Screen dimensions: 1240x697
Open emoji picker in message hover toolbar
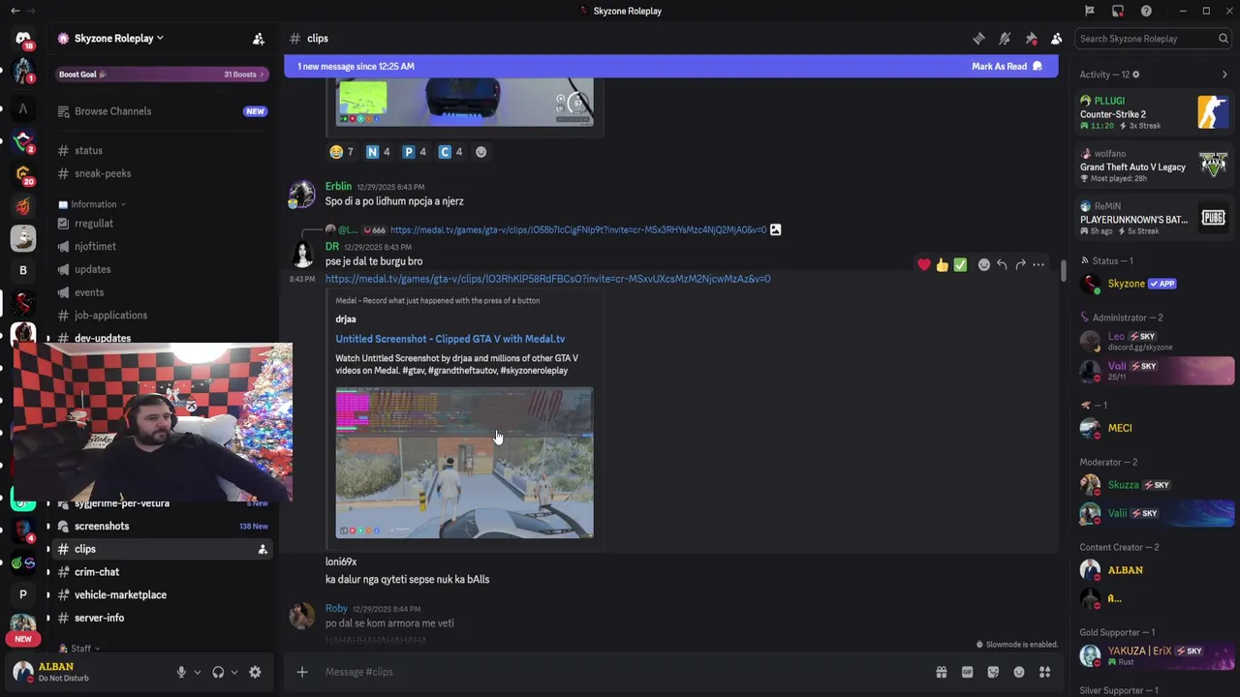984,264
